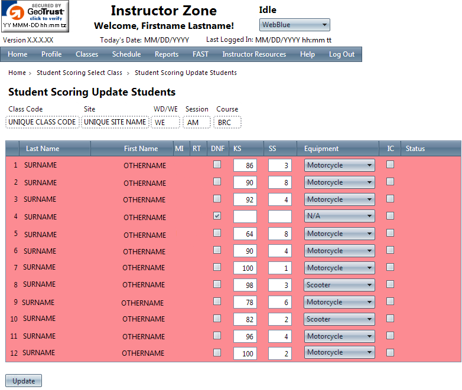This screenshot has height=390, width=462.
Task: Click SS field for student 9
Action: click(280, 302)
